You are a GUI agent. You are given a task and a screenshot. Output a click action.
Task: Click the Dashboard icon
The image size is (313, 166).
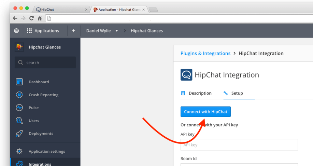(19, 82)
